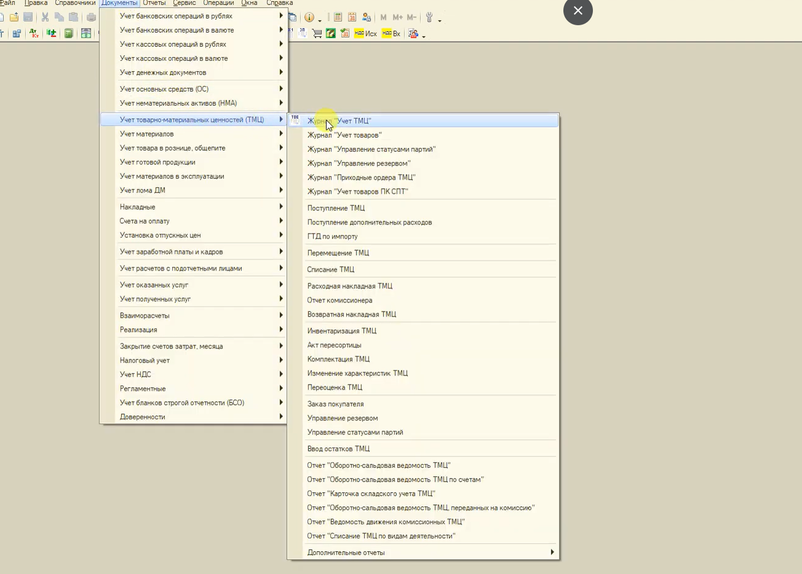Open the Справка menu
Viewport: 802px width, 574px height.
coord(279,3)
